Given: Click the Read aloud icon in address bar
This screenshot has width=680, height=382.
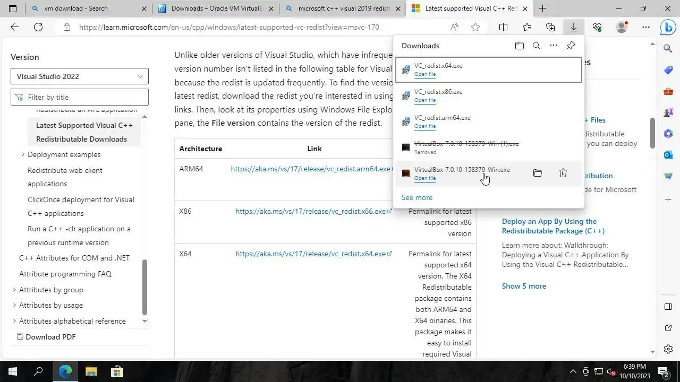Looking at the screenshot, I should [454, 27].
